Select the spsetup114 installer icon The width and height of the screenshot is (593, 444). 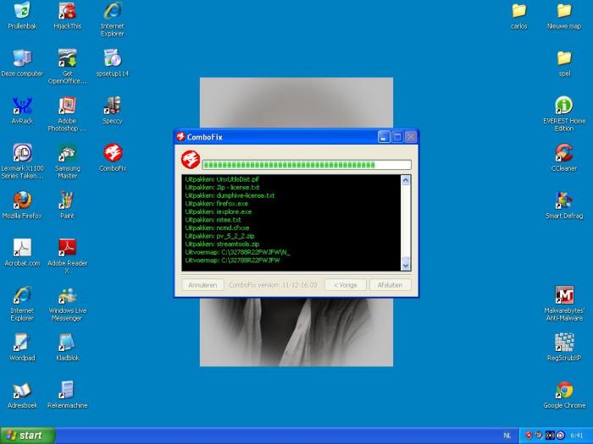(113, 63)
